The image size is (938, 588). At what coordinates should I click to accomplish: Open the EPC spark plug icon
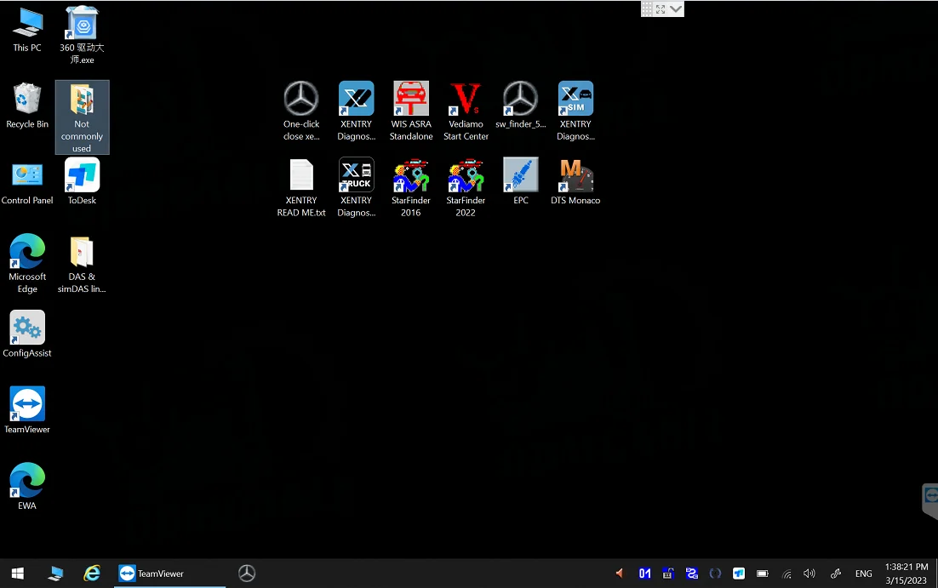tap(520, 176)
